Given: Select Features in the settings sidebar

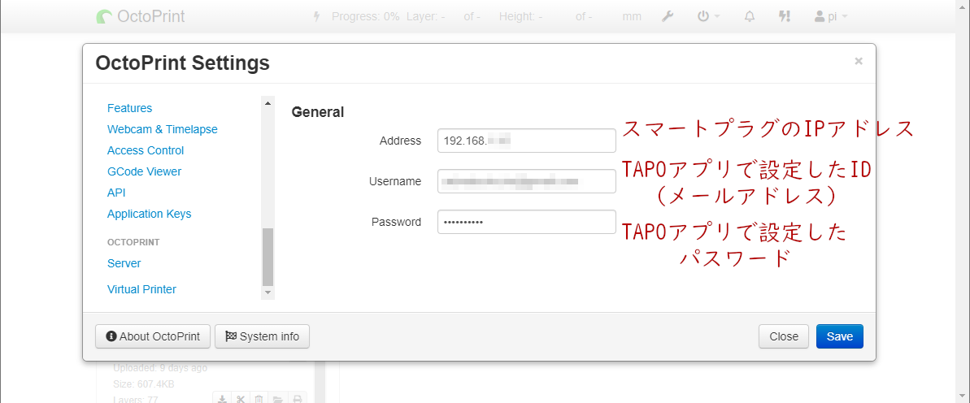Looking at the screenshot, I should pyautogui.click(x=129, y=108).
